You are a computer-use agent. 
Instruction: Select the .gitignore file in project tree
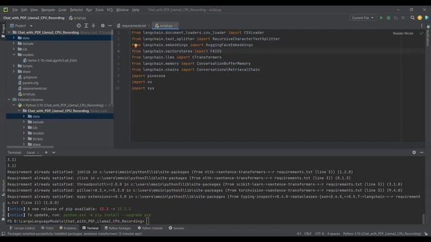28,77
